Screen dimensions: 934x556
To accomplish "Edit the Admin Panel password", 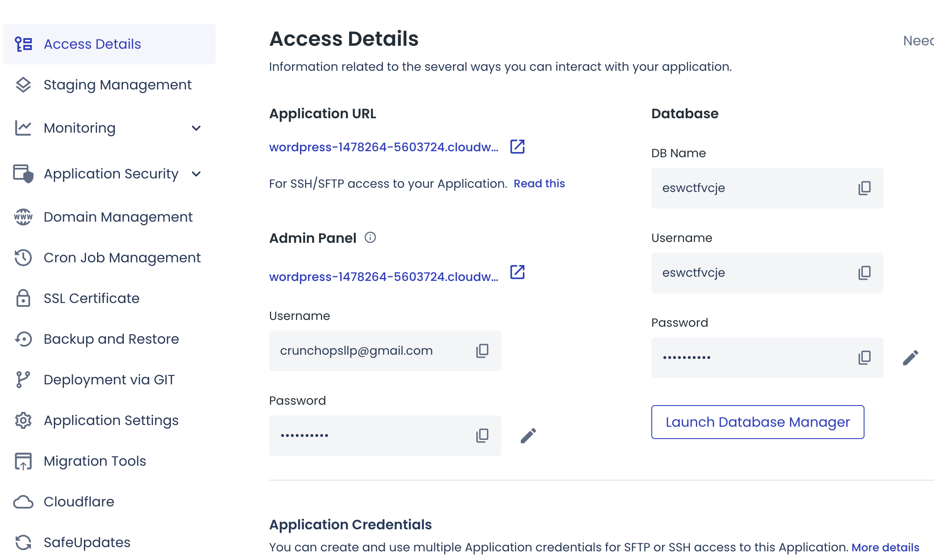I will click(x=528, y=435).
